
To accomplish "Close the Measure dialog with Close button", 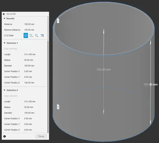I will 41,136.
